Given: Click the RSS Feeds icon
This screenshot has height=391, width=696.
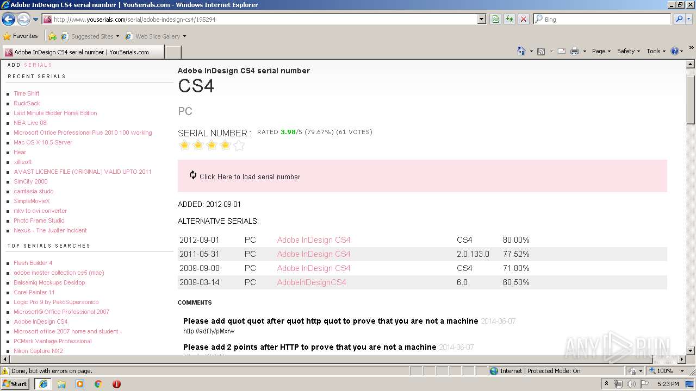Looking at the screenshot, I should [541, 51].
